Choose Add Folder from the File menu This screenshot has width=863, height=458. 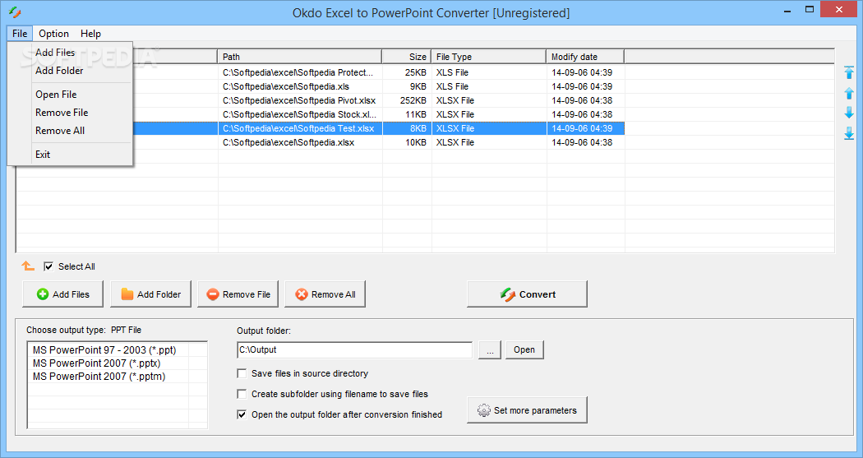pos(59,71)
